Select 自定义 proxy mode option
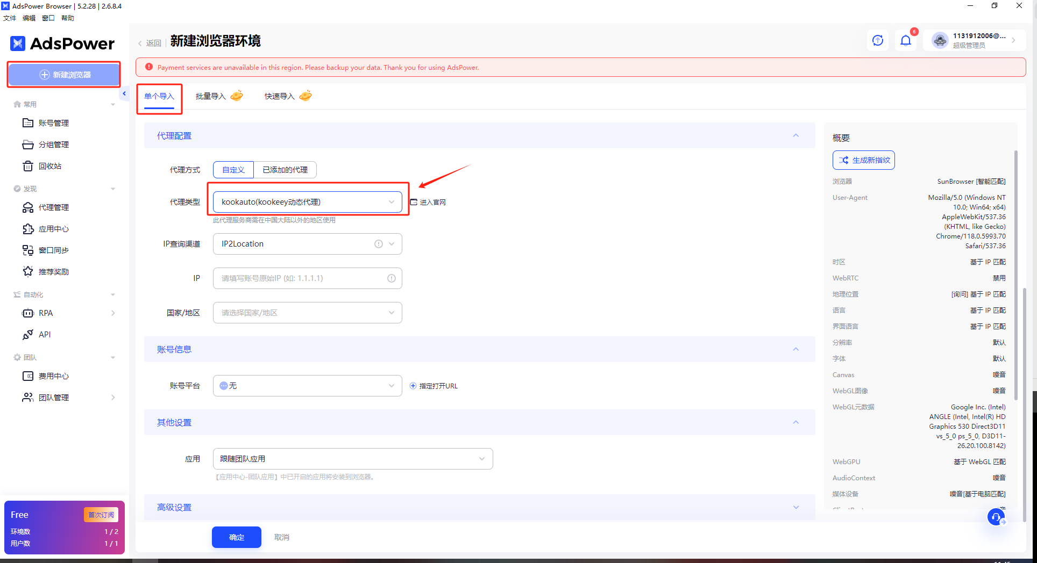This screenshot has height=563, width=1037. point(233,170)
